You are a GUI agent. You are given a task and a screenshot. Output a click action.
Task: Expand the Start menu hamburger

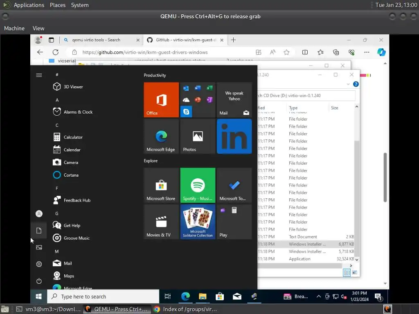pos(39,75)
